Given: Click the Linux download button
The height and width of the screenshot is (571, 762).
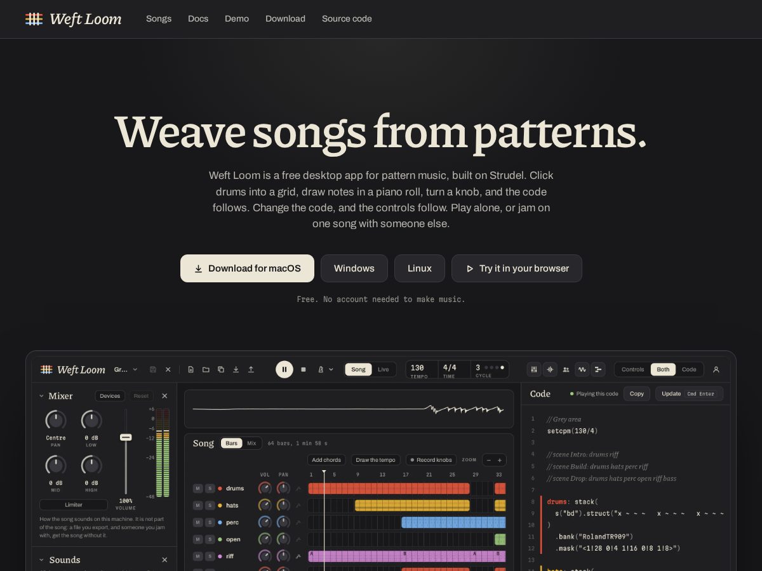Looking at the screenshot, I should [420, 268].
